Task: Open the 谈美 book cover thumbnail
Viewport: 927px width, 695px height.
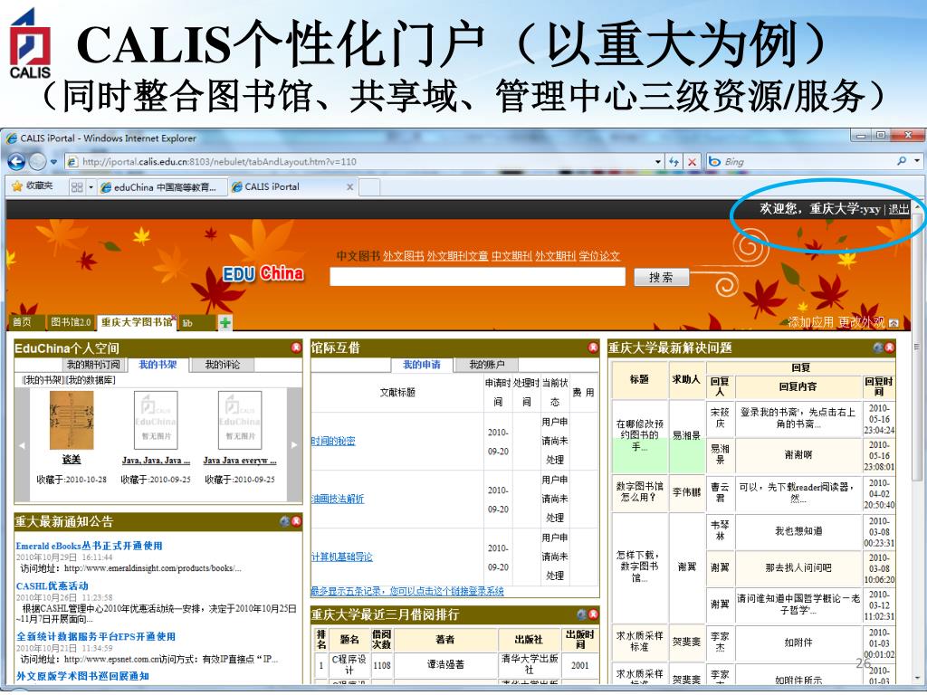Action: coord(72,420)
